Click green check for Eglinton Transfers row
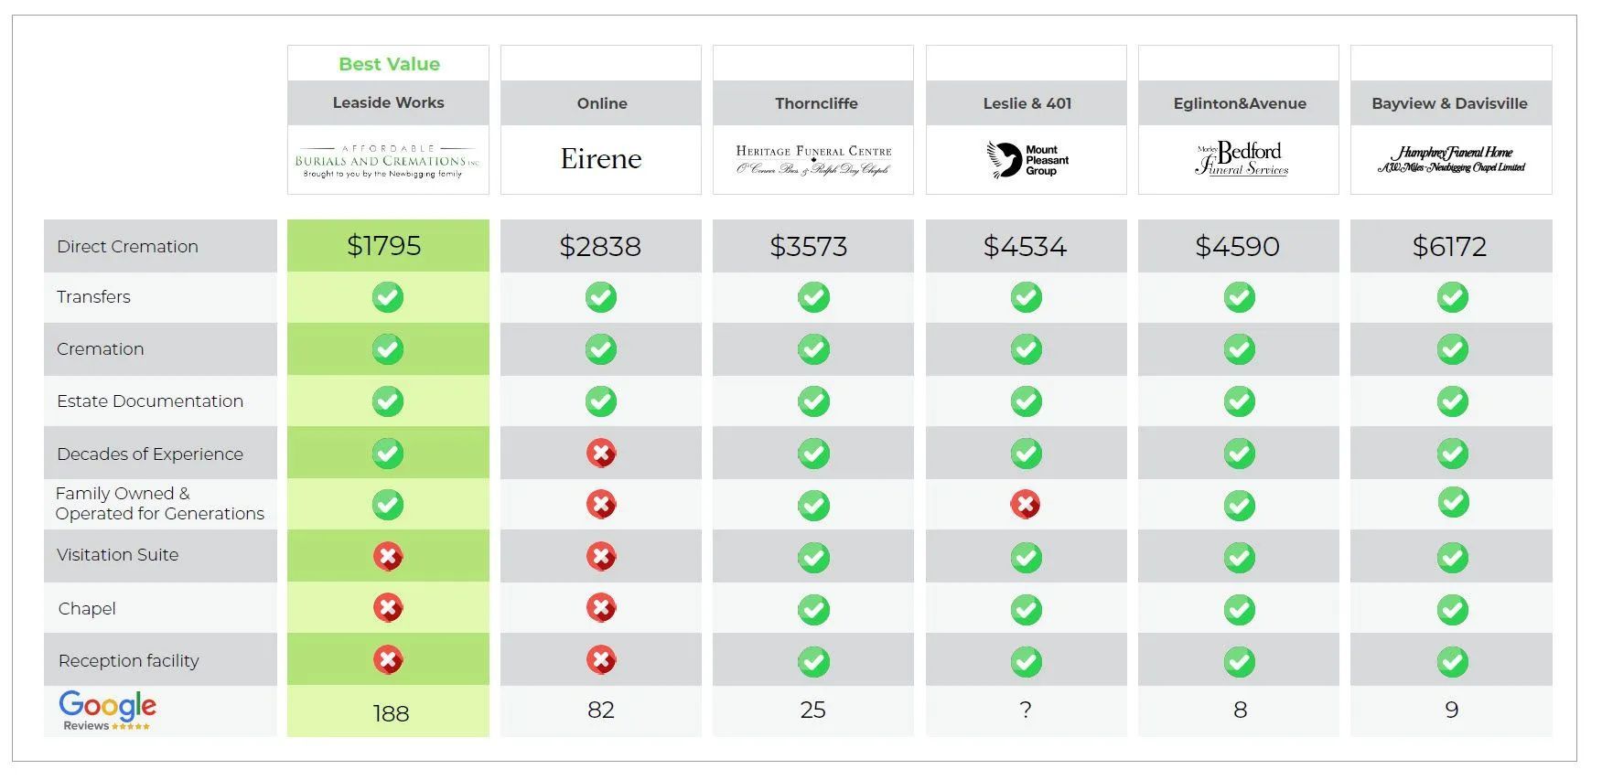Viewport: 1602px width, 780px height. (x=1240, y=297)
